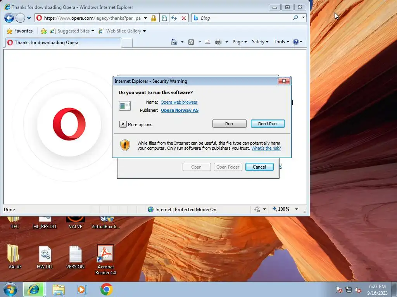The height and width of the screenshot is (297, 397).
Task: Open the Tools menu
Action: (281, 42)
